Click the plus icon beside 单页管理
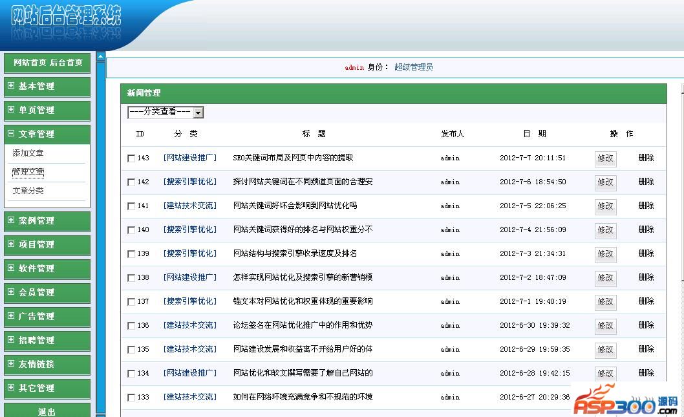This screenshot has height=417, width=684. pos(11,109)
